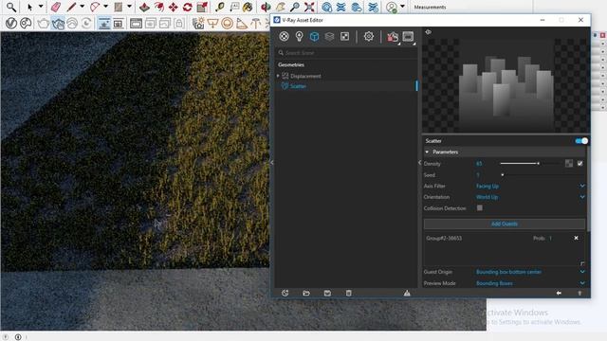Image resolution: width=607 pixels, height=341 pixels.
Task: Open Guest Origin dropdown
Action: [530, 272]
